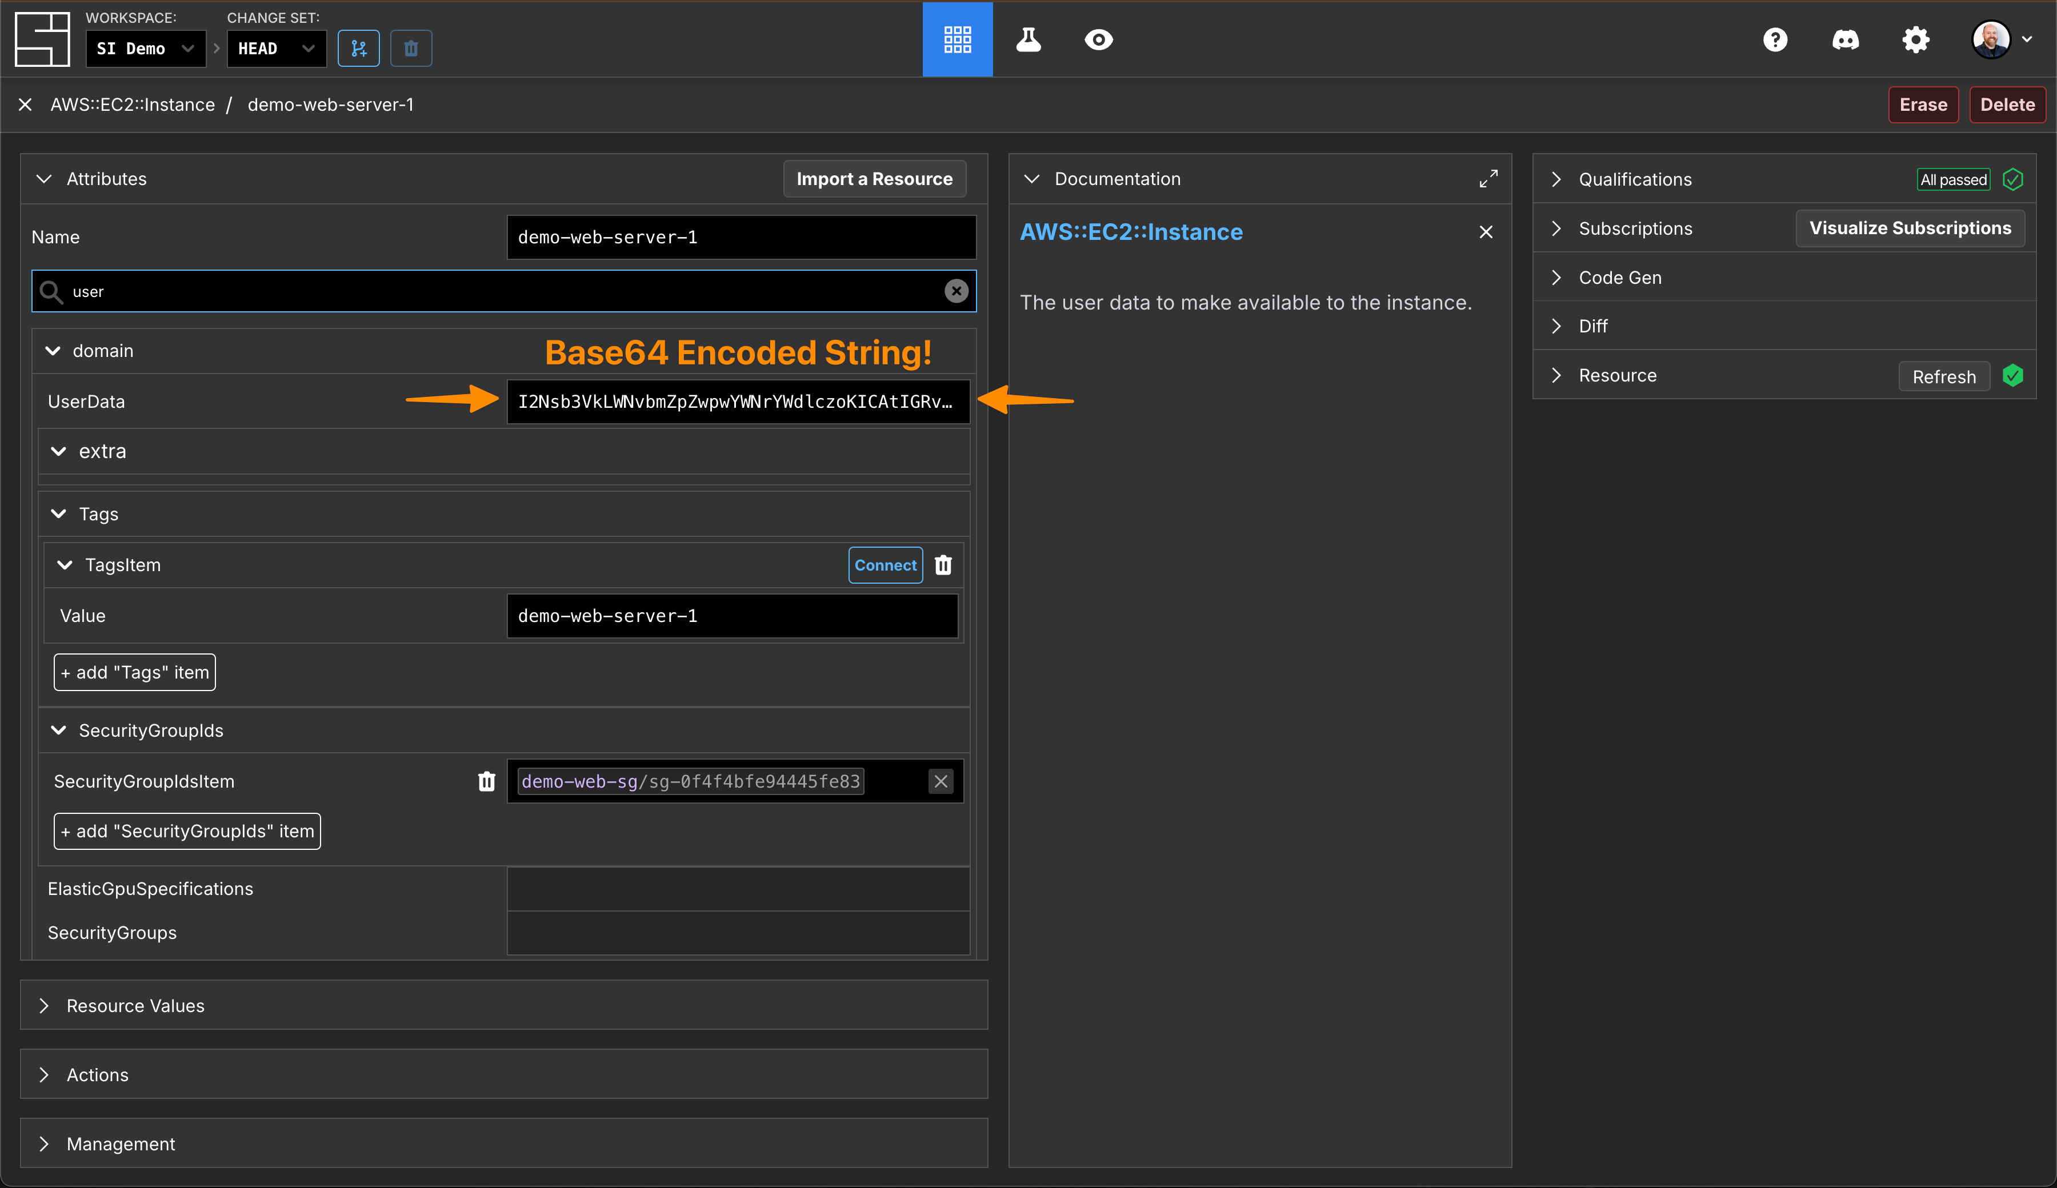Open the grid model view icon
The height and width of the screenshot is (1188, 2057).
(957, 39)
